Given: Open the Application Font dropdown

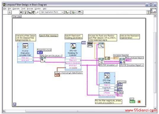Looking at the screenshot, I should [52, 12].
